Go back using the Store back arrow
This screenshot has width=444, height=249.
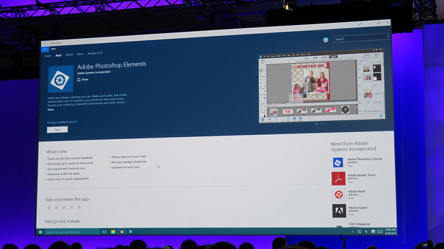pos(44,49)
